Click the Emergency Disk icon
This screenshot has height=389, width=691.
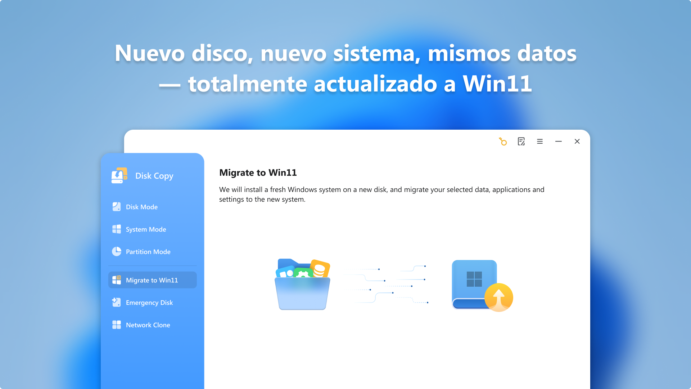[117, 302]
